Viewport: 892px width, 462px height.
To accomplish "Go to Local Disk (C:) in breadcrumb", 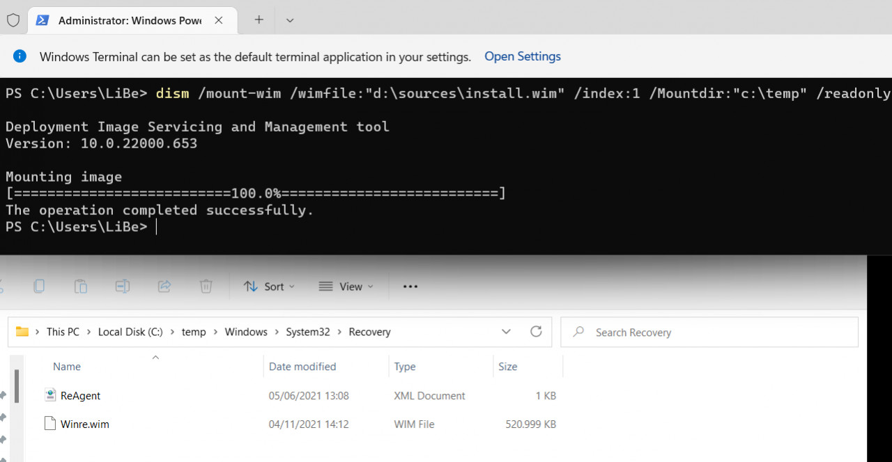I will point(130,332).
